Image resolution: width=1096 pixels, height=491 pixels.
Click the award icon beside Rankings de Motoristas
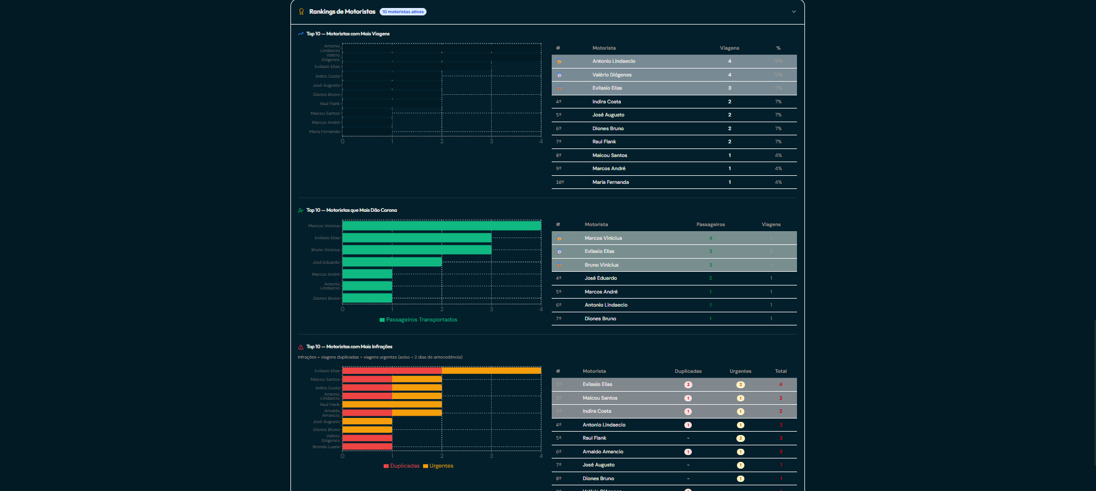pyautogui.click(x=301, y=11)
